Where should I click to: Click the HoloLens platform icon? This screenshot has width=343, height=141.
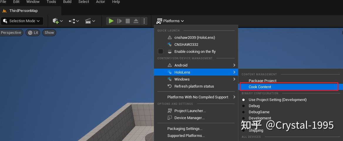169,72
